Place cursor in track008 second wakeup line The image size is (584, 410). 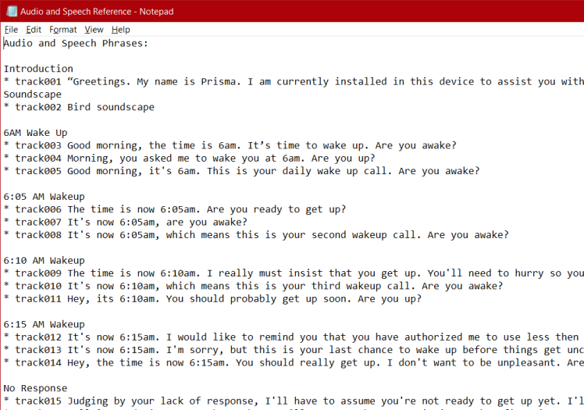click(258, 234)
